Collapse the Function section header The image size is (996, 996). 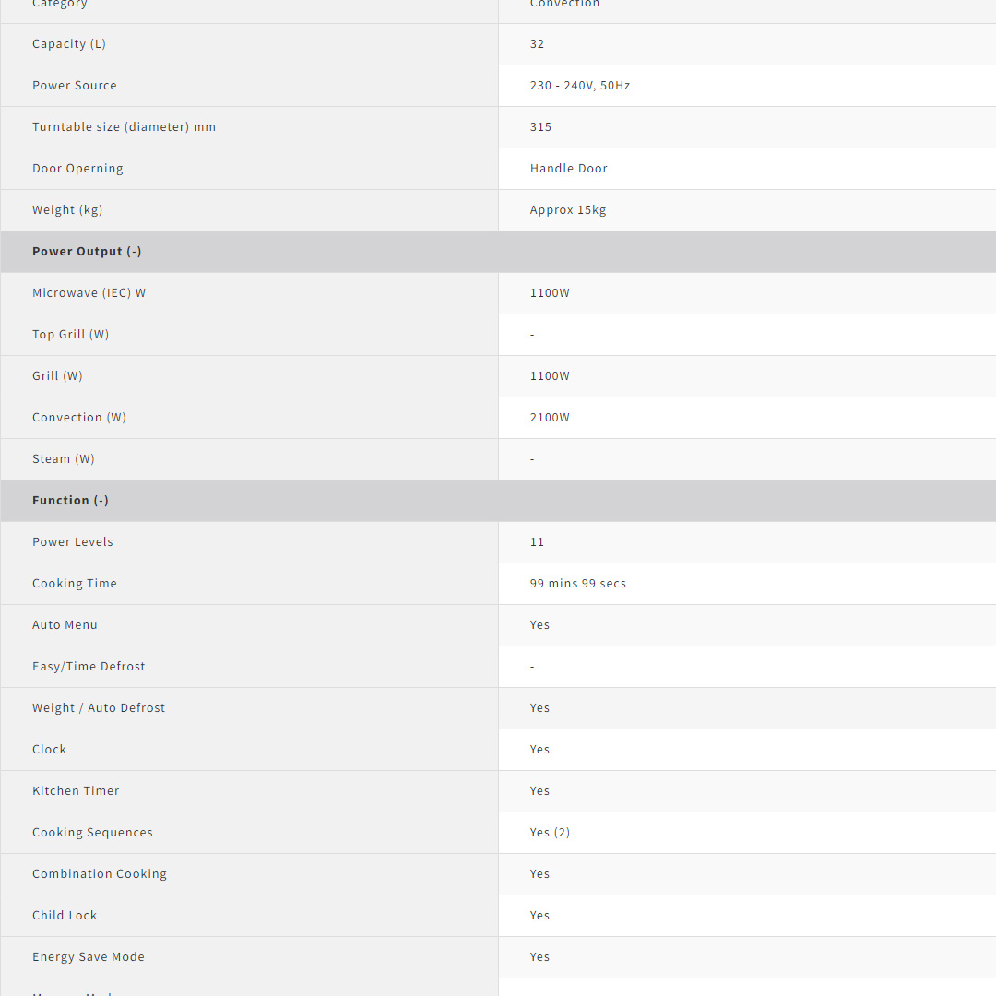click(70, 501)
